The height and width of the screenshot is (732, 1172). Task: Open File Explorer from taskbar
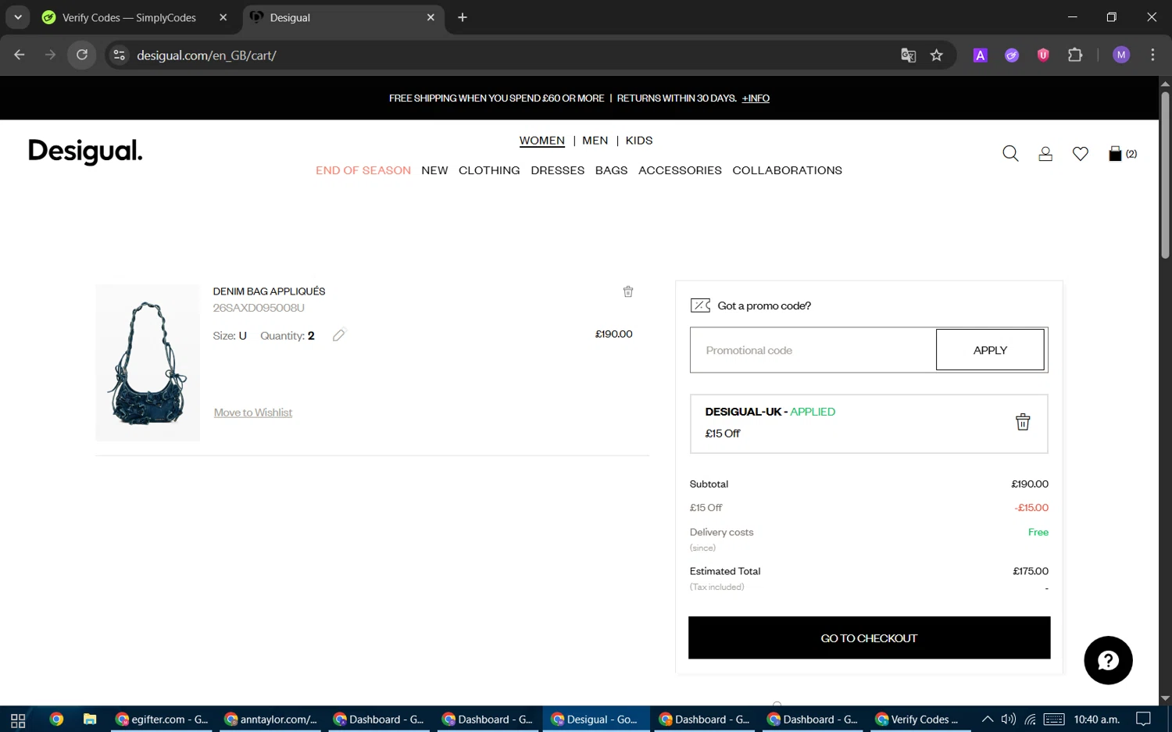90,720
